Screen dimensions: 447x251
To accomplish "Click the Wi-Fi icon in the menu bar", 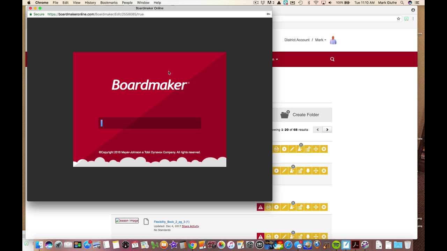I will [x=316, y=3].
